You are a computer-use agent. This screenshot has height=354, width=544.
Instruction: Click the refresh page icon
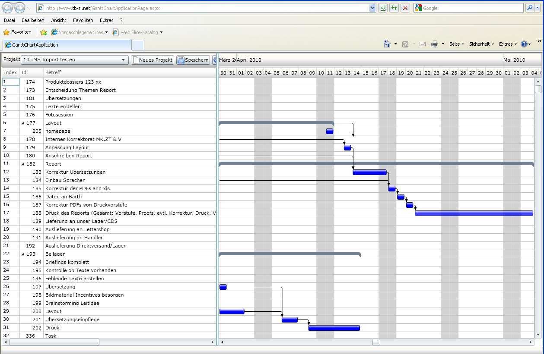(x=394, y=8)
